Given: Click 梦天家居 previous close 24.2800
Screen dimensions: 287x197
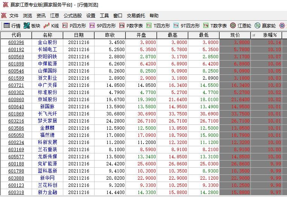Looking at the screenshot, I should [115, 121].
